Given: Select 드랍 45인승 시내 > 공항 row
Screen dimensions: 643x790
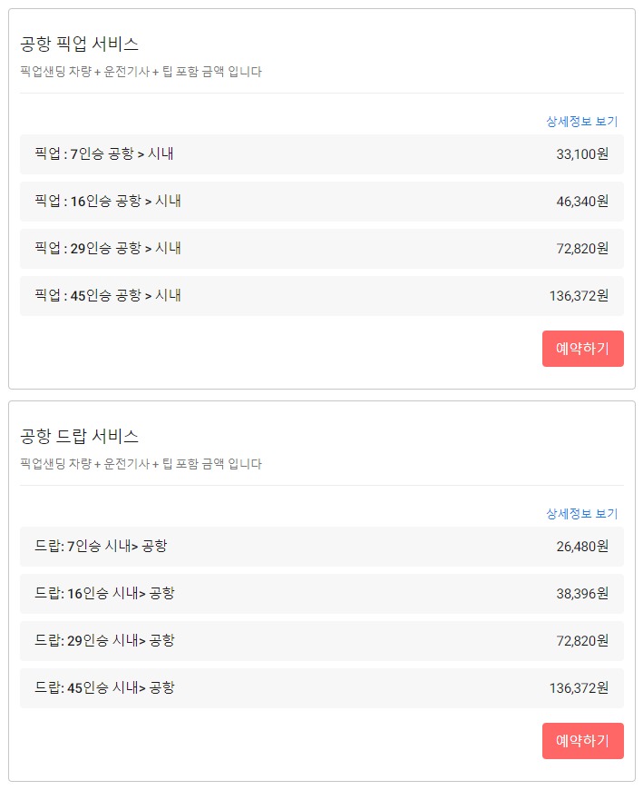Looking at the screenshot, I should (321, 688).
